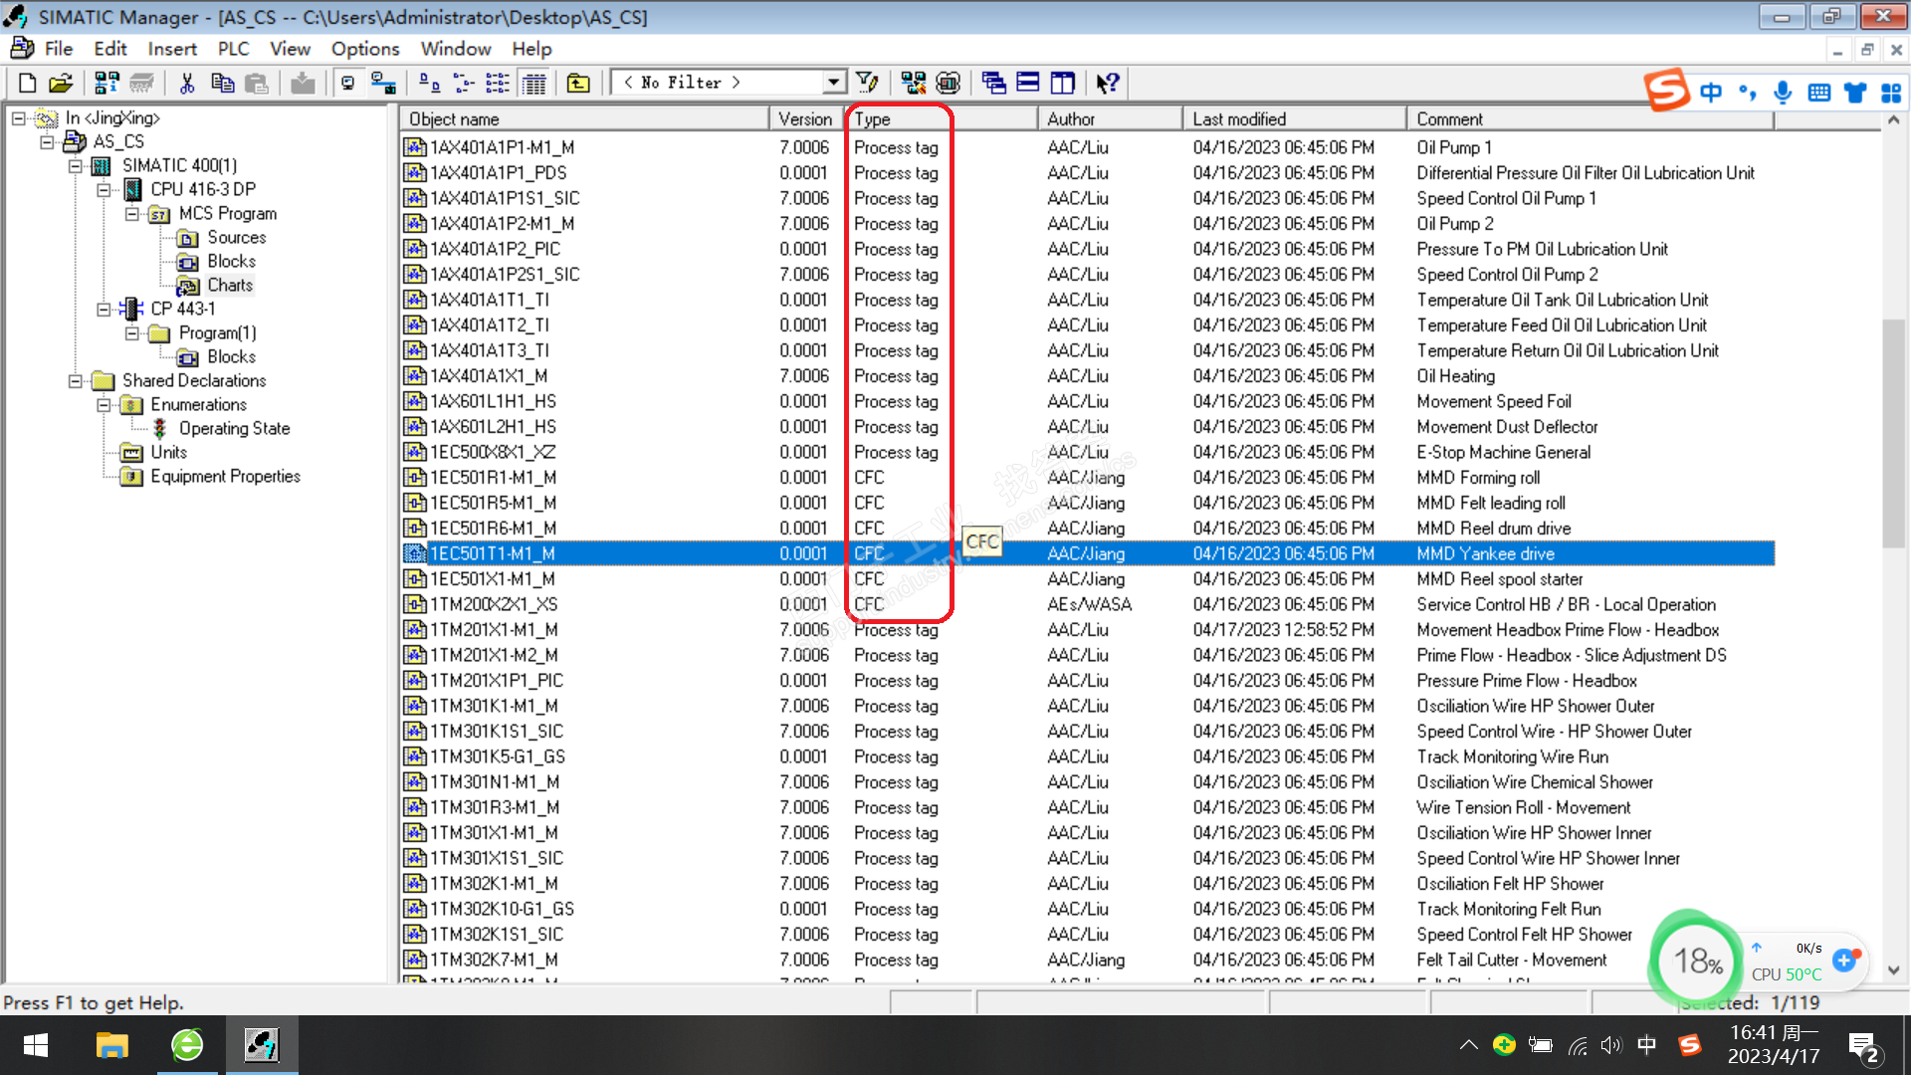Click the Open Project folder icon
This screenshot has height=1075, width=1911.
click(61, 83)
